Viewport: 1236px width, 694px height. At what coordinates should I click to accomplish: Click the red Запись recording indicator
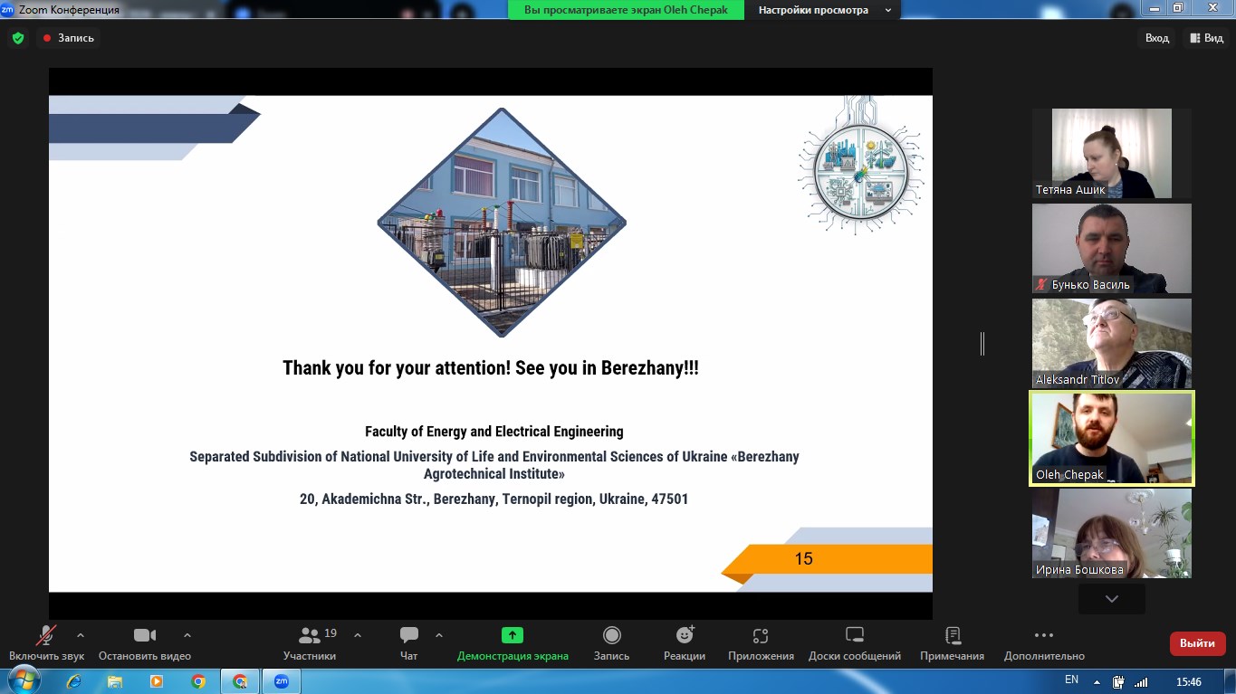[x=68, y=38]
